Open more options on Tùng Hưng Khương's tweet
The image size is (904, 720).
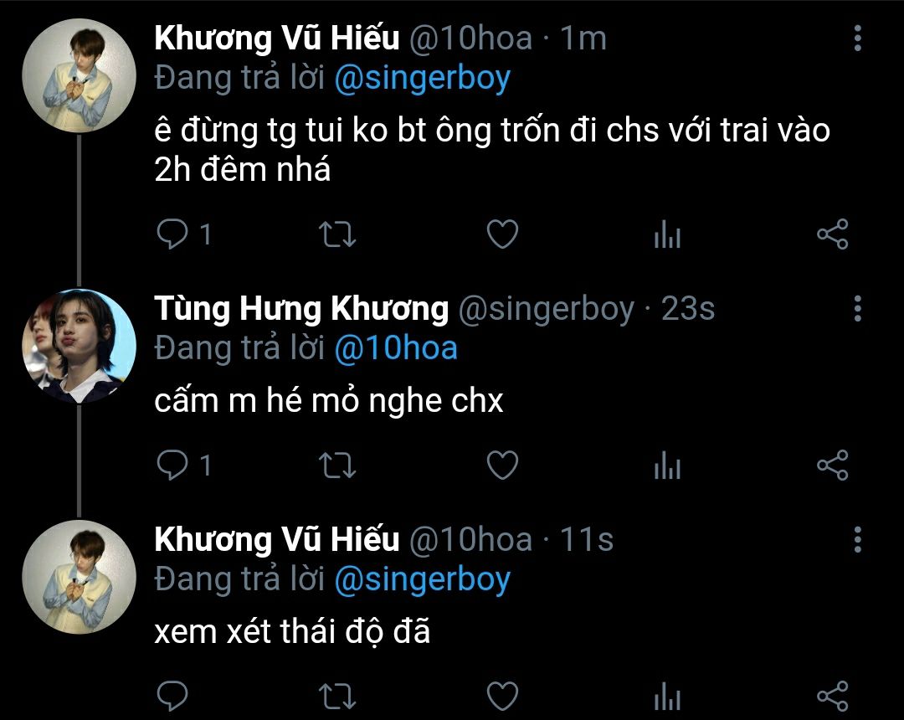(x=857, y=309)
